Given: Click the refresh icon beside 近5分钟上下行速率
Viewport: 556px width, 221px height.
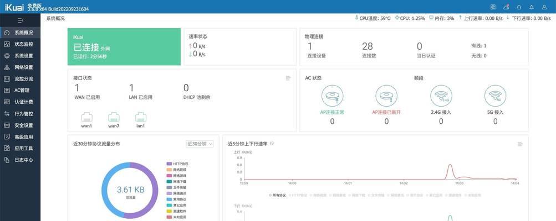Looking at the screenshot, I should (272, 143).
